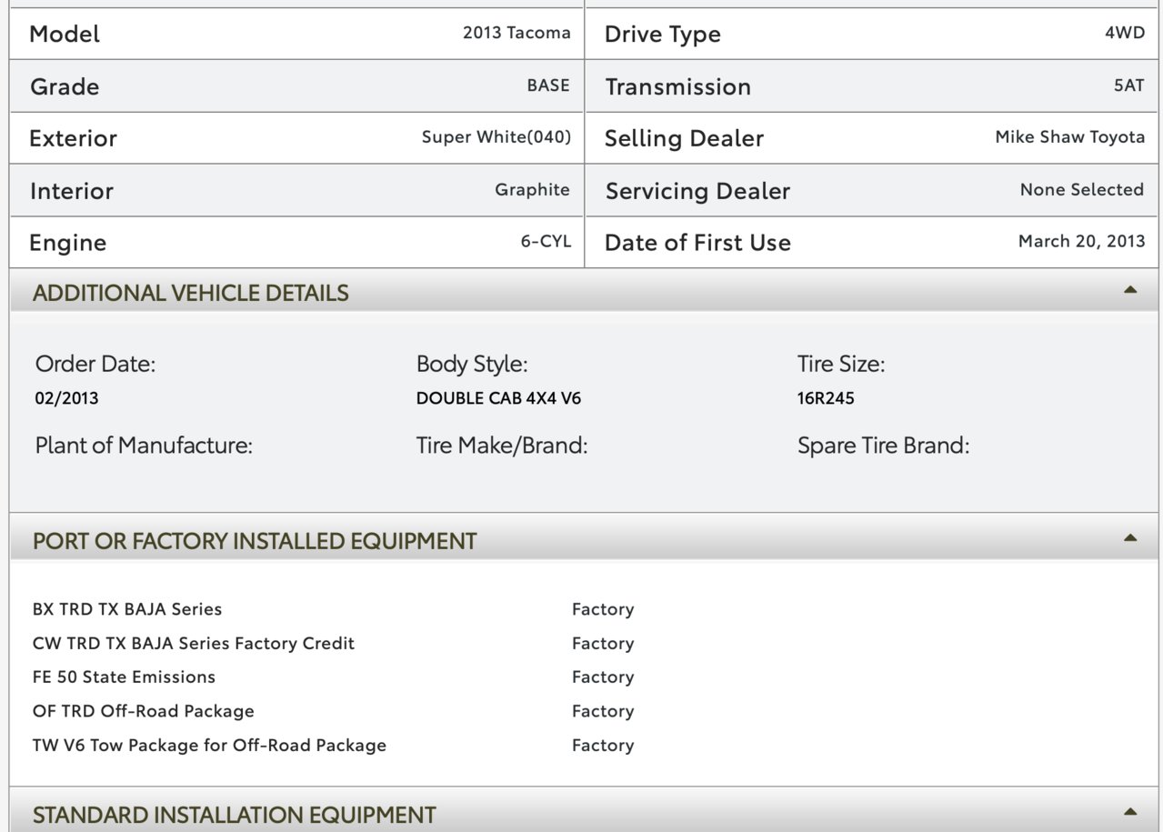
Task: Click the Transmission label
Action: (x=678, y=87)
